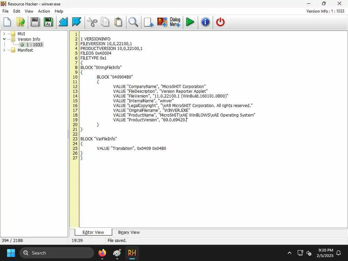Click the LegalCopyright value line
This screenshot has height=261, width=348.
pos(183,106)
